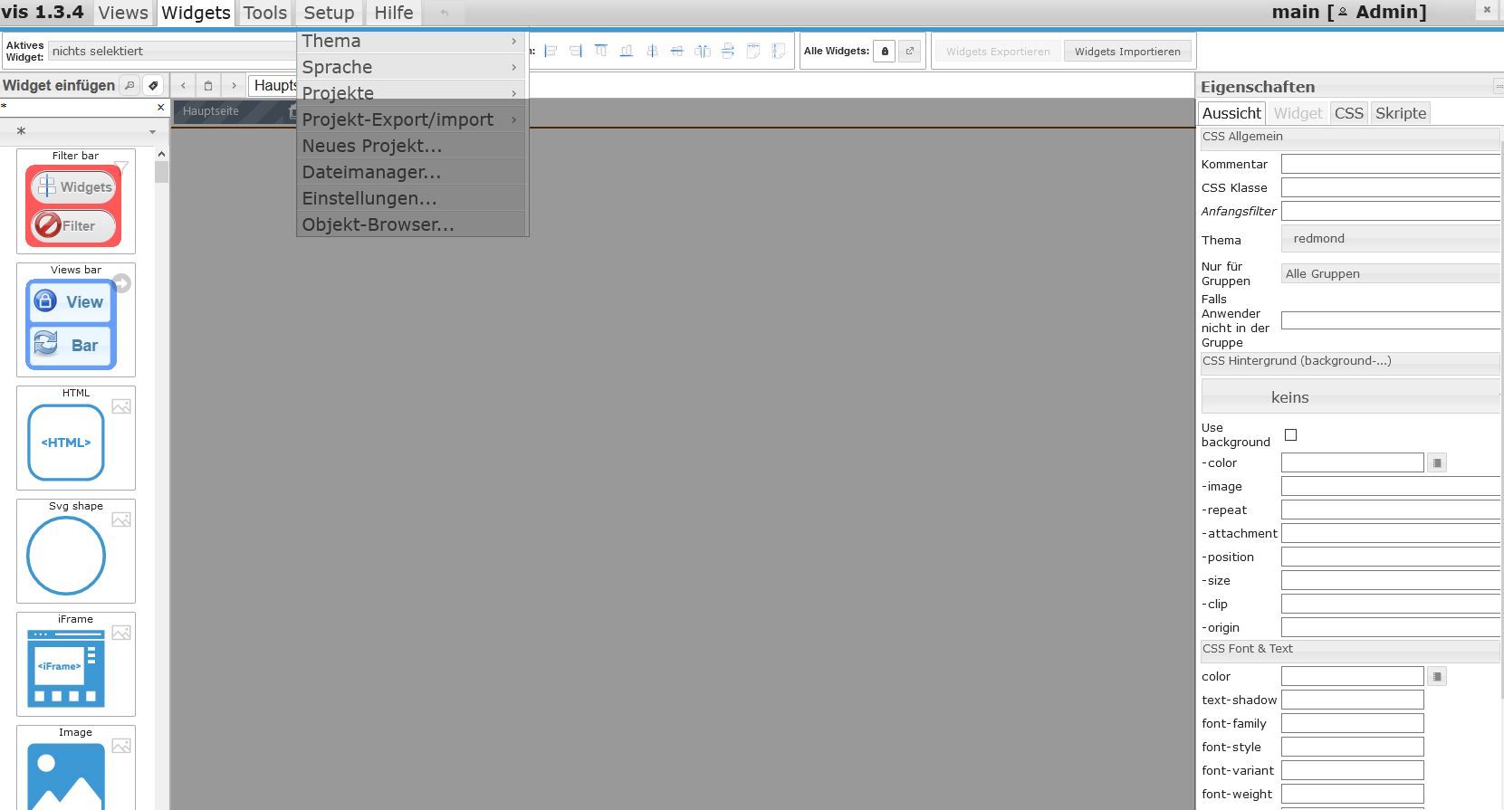Open Dateimanager... from Setup menu
Image resolution: width=1504 pixels, height=810 pixels.
[411, 172]
